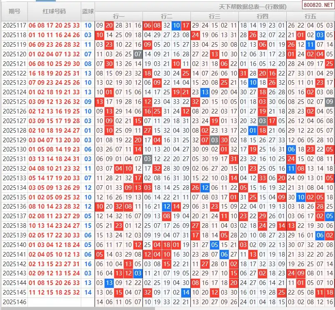Select the 行一 column group header
The width and height of the screenshot is (335, 310).
[119, 16]
